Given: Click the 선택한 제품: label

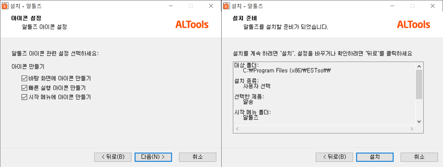Looking at the screenshot, I should [249, 97].
